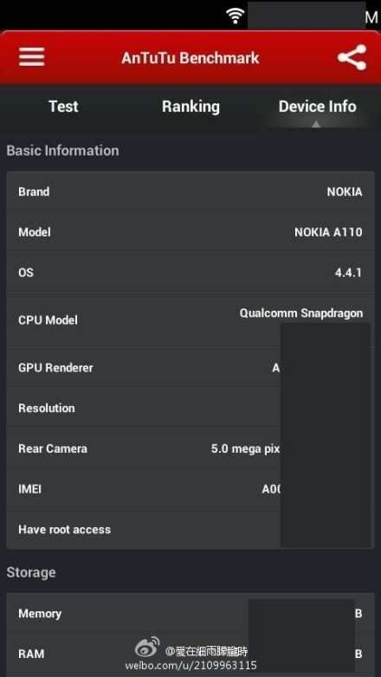This screenshot has width=381, height=677.
Task: Tap the share icon in header
Action: (x=352, y=57)
